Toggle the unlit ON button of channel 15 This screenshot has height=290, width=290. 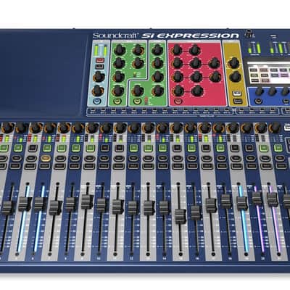[177, 148]
